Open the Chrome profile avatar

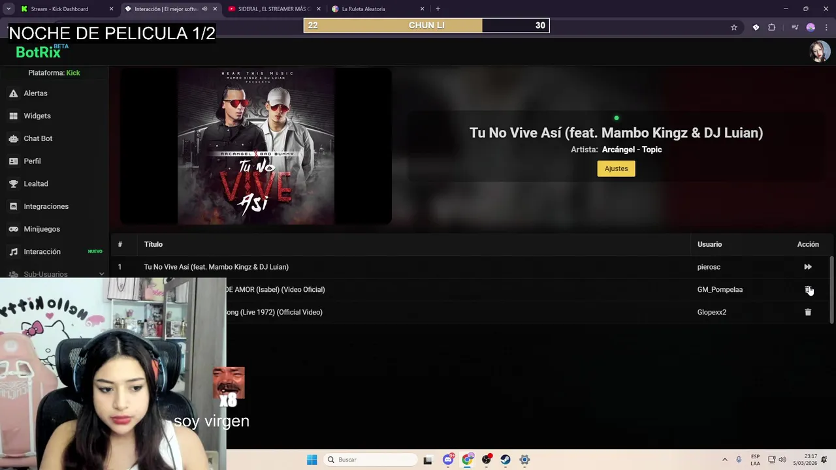811,27
